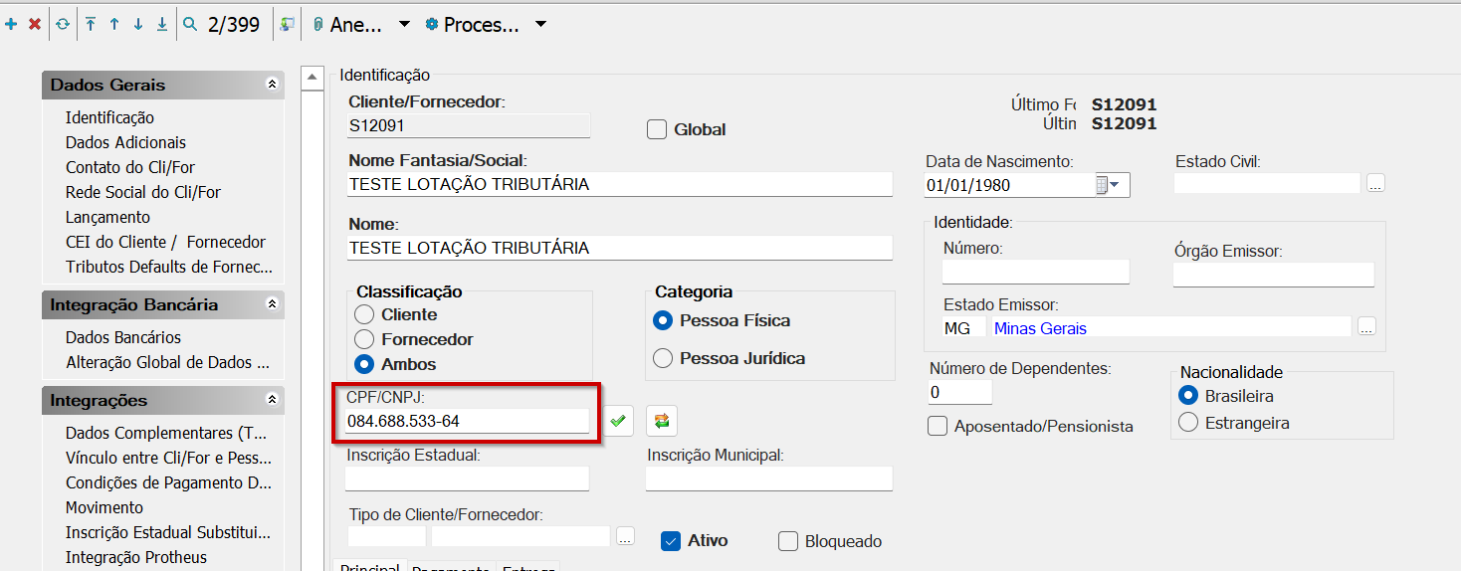Select the Pessoa Jurídica radio option

coord(663,358)
